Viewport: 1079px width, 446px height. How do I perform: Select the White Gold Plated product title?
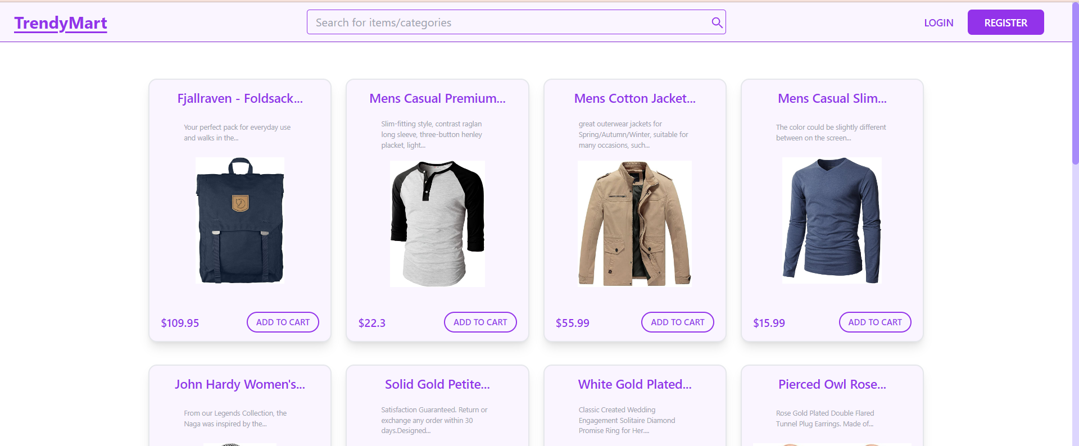tap(634, 385)
